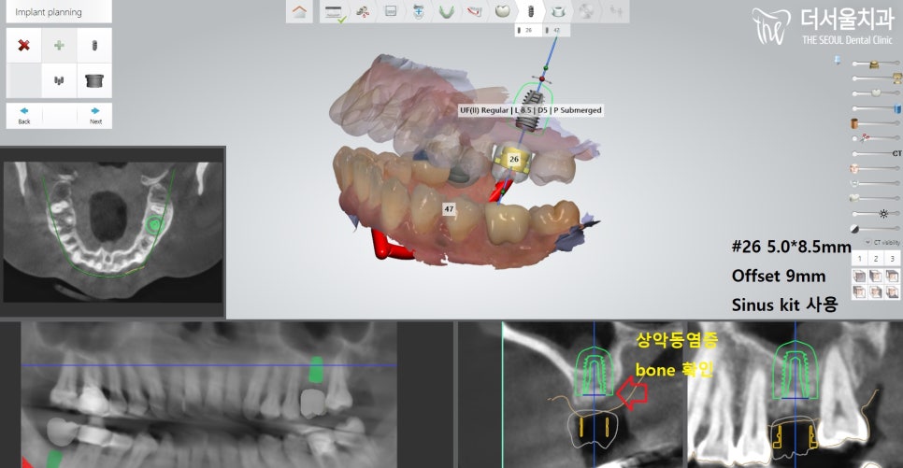
Task: Adjust the brown cylinder visibility slider
Action: pos(854,123)
